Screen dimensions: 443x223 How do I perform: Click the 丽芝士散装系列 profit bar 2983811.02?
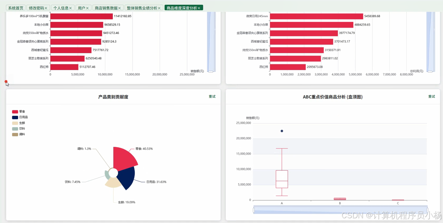pyautogui.click(x=295, y=59)
